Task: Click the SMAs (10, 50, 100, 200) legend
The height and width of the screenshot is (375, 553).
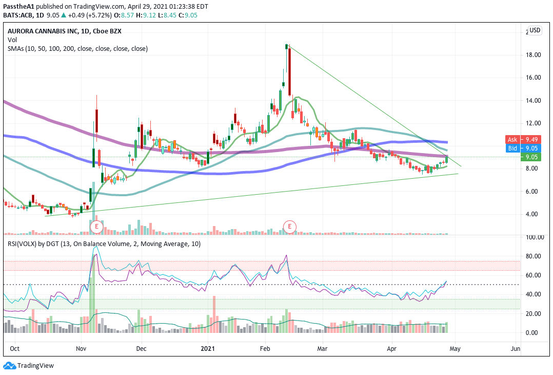Action: (77, 49)
